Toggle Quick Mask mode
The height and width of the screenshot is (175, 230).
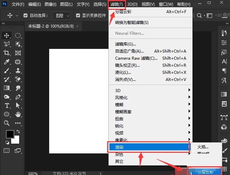click(x=7, y=150)
